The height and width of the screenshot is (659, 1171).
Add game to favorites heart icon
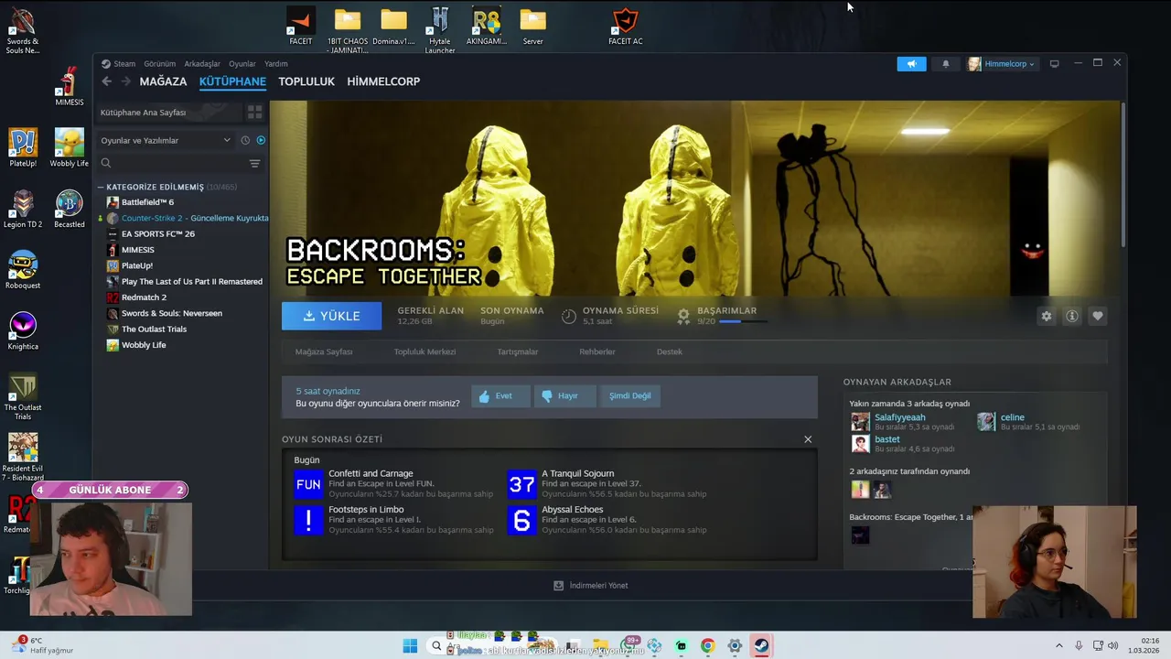[x=1098, y=316]
